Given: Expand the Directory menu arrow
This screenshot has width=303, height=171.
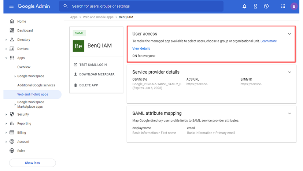Looking at the screenshot, I should click(x=6, y=40).
